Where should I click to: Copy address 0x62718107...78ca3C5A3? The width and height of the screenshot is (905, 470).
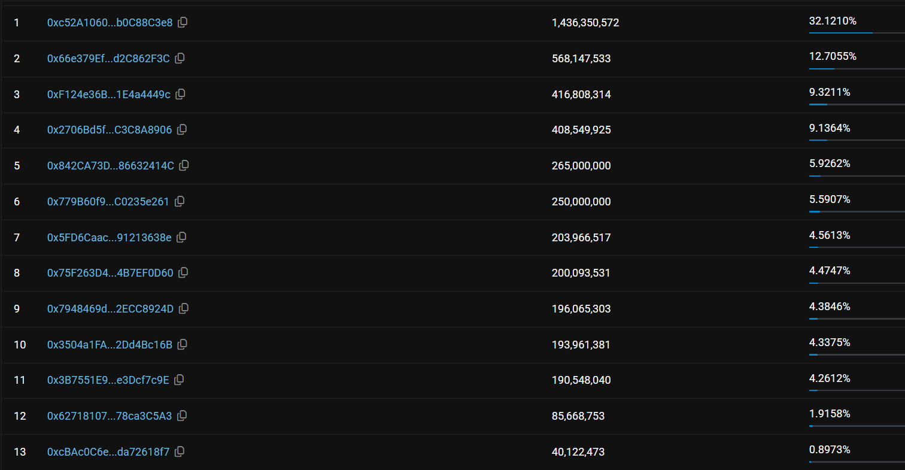point(182,416)
